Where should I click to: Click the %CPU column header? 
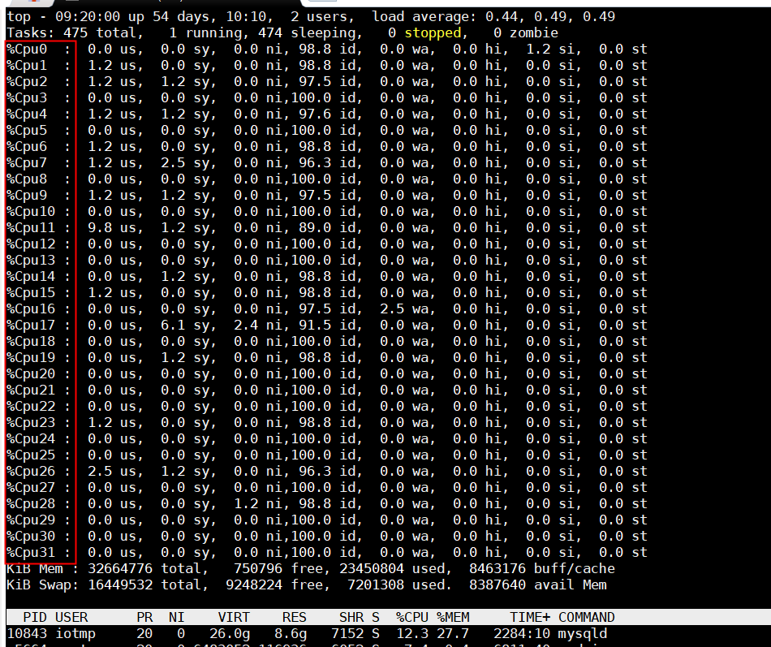[x=412, y=617]
